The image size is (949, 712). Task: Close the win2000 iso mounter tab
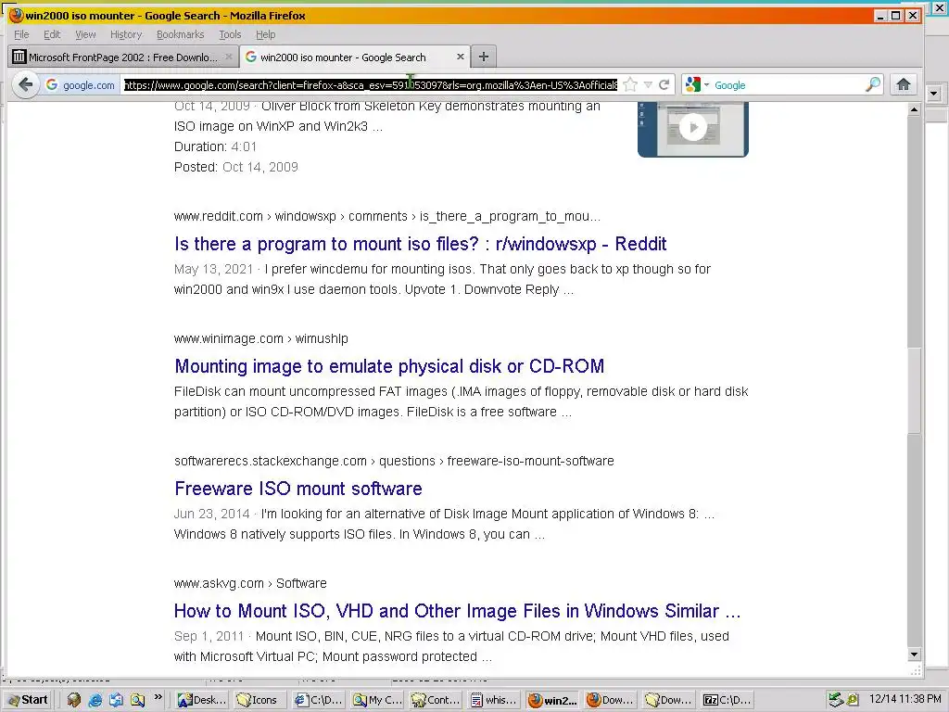(460, 57)
